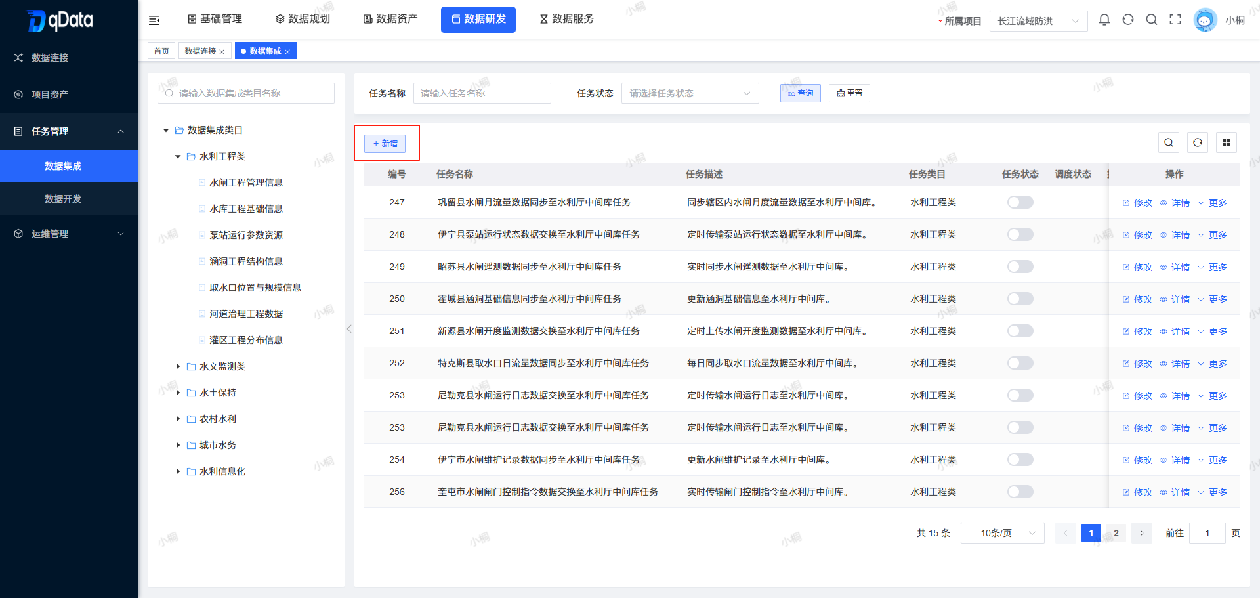Collapse 水利工程类 tree node
1260x598 pixels.
click(178, 157)
